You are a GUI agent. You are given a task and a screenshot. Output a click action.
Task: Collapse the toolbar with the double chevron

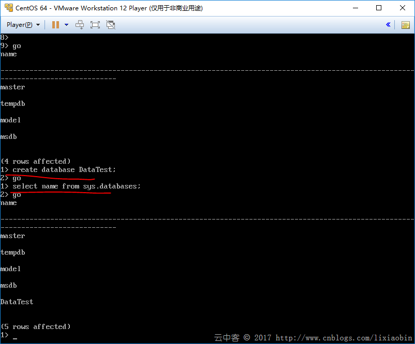point(388,25)
